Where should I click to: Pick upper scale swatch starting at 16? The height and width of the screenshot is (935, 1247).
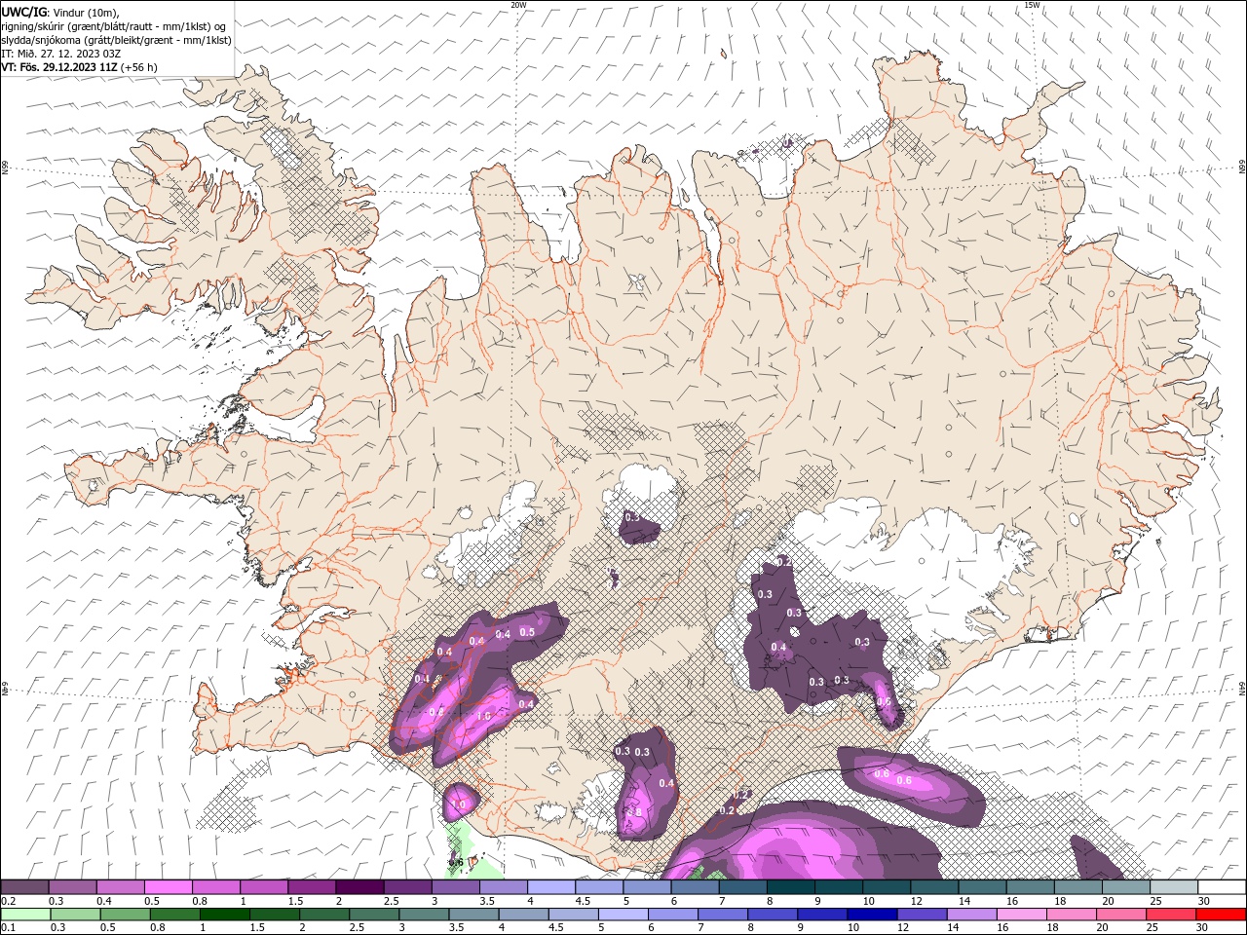(1029, 887)
